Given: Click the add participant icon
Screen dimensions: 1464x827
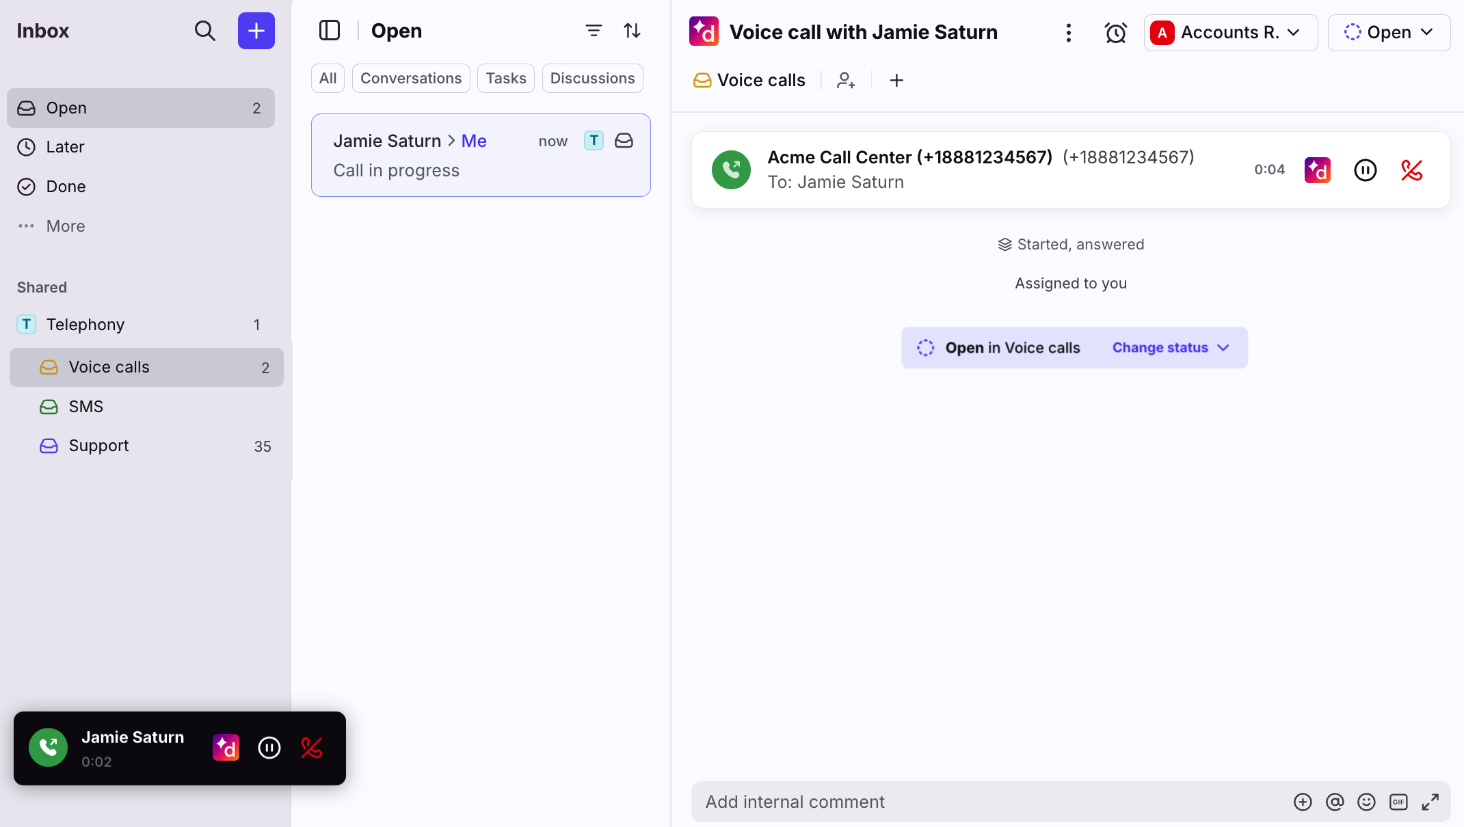Looking at the screenshot, I should (x=846, y=81).
